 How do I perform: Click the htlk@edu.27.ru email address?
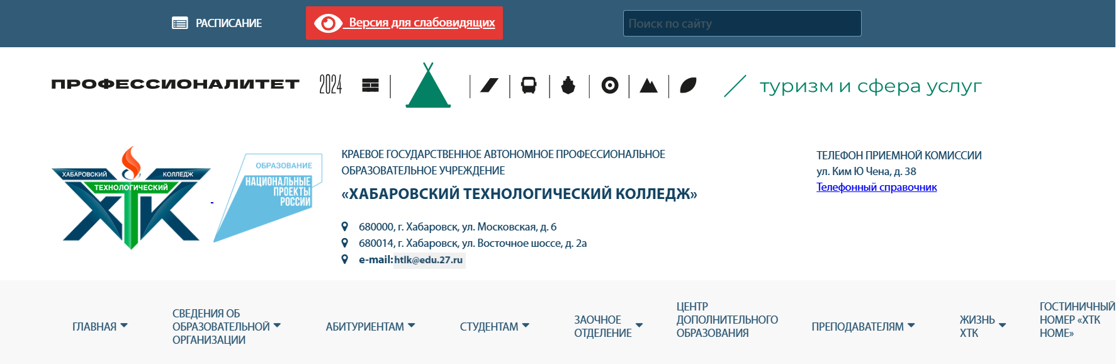[429, 259]
